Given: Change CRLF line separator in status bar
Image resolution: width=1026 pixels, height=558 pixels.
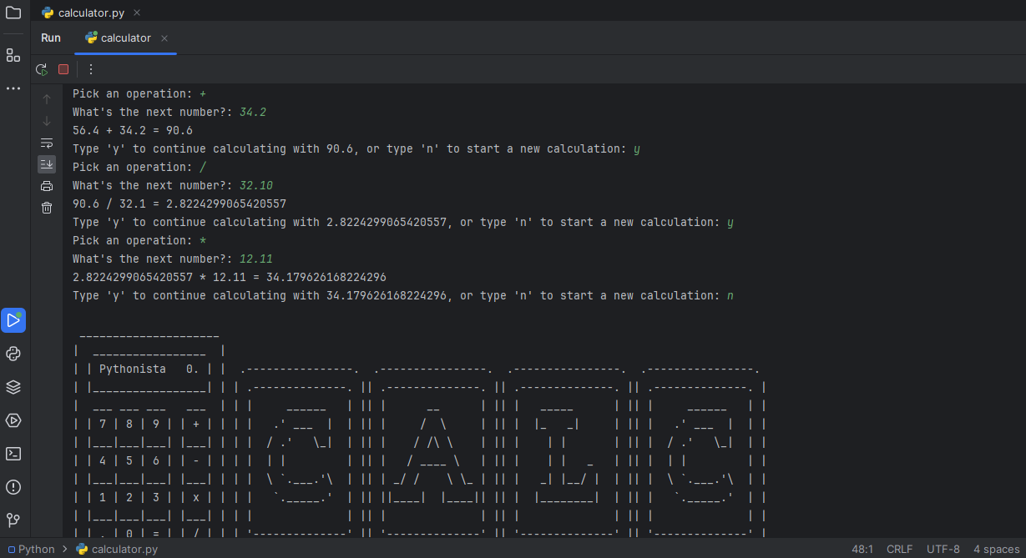Looking at the screenshot, I should (x=899, y=550).
